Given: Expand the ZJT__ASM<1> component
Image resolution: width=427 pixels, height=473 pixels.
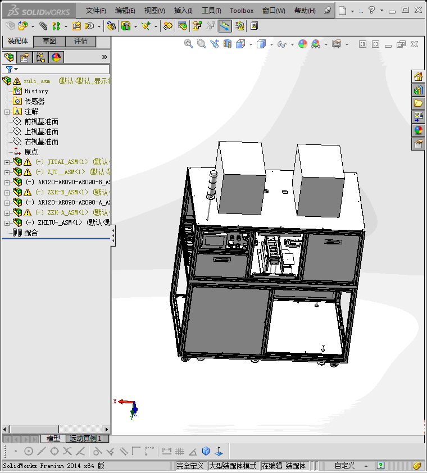Looking at the screenshot, I should point(7,172).
